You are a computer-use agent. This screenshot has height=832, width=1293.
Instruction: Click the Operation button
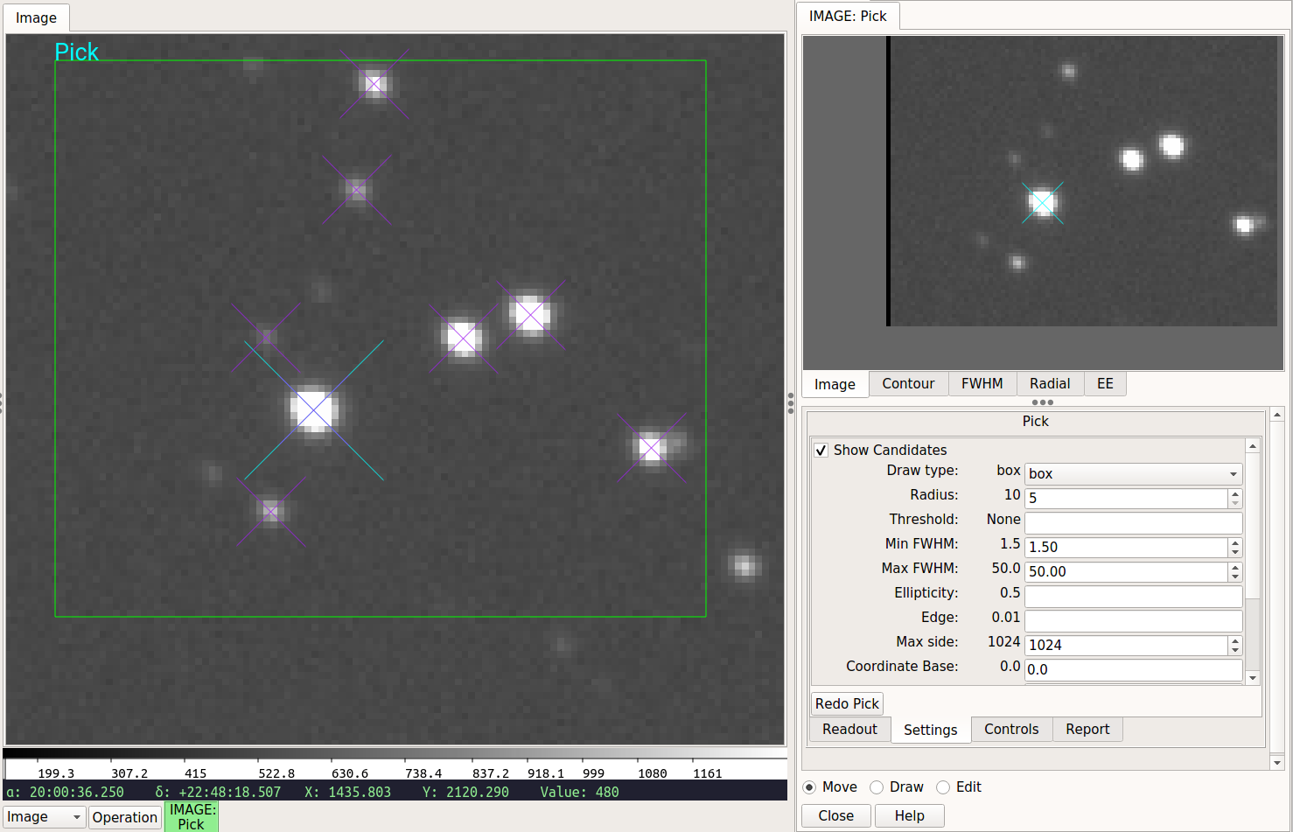click(124, 817)
